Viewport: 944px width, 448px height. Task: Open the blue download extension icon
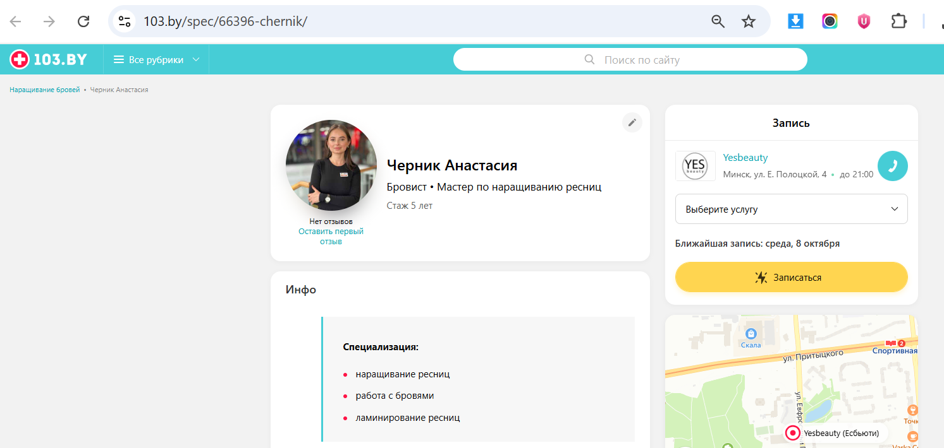point(795,21)
